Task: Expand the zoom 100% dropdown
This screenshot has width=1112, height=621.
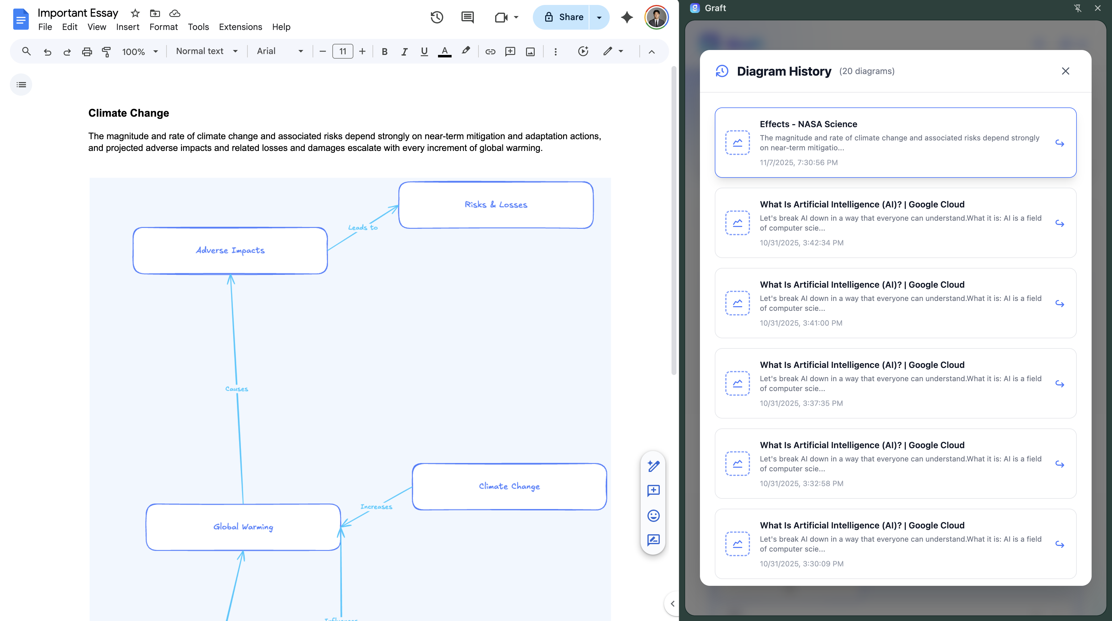Action: click(x=139, y=52)
